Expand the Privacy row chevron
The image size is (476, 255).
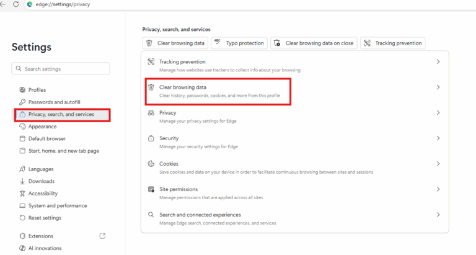[438, 113]
